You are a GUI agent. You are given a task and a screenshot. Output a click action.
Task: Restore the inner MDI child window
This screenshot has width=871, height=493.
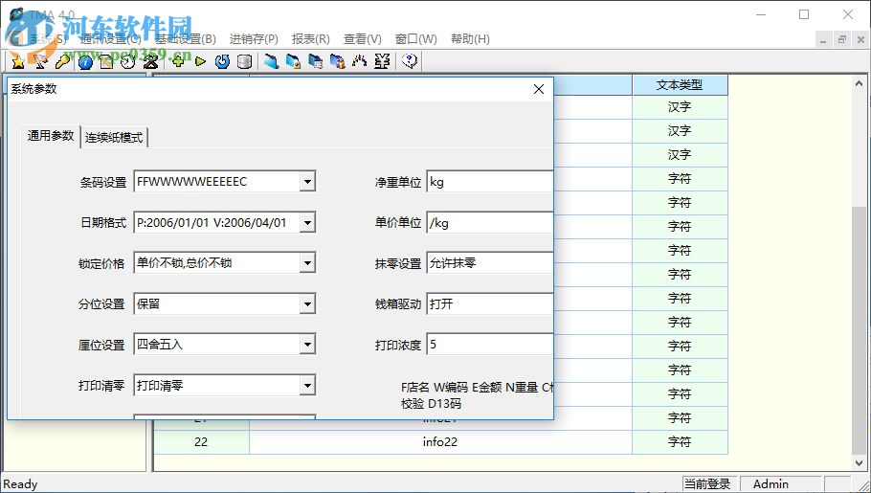click(842, 39)
